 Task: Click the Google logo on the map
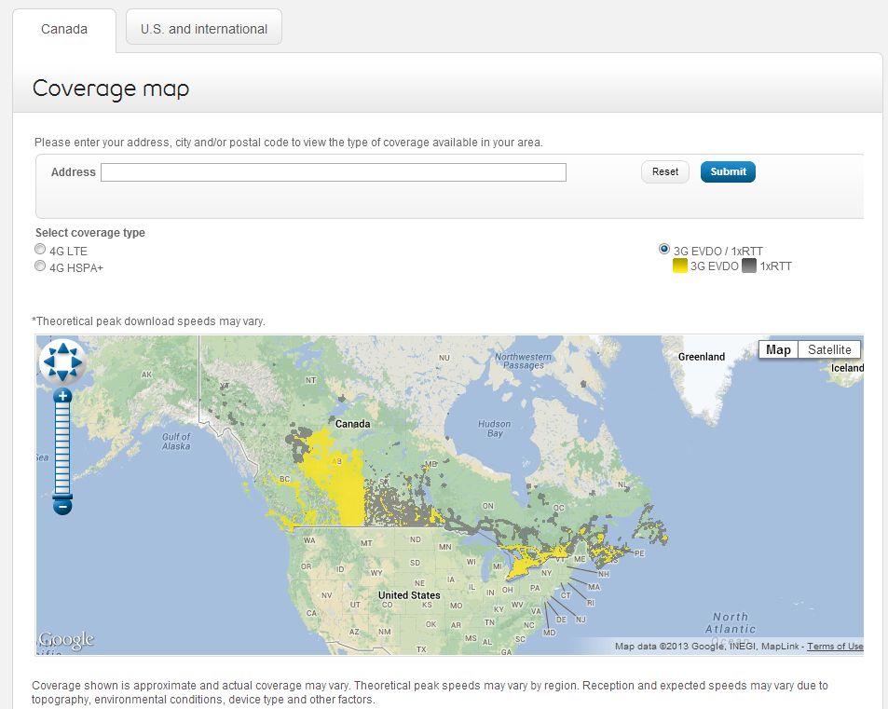coord(66,640)
